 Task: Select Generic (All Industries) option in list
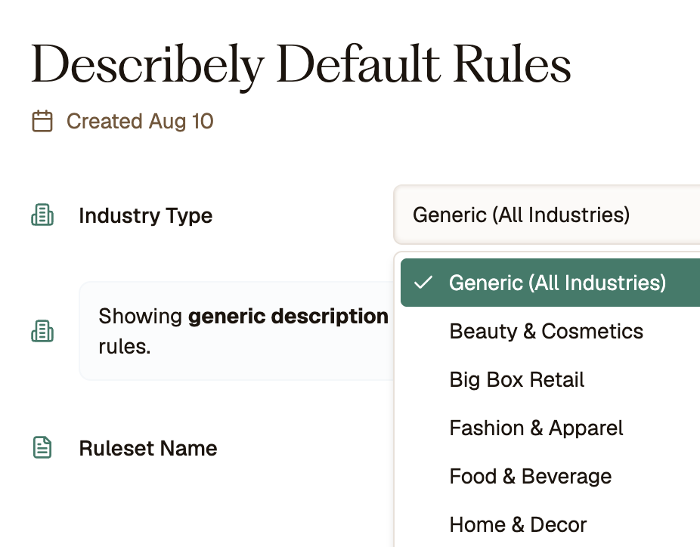click(x=550, y=283)
